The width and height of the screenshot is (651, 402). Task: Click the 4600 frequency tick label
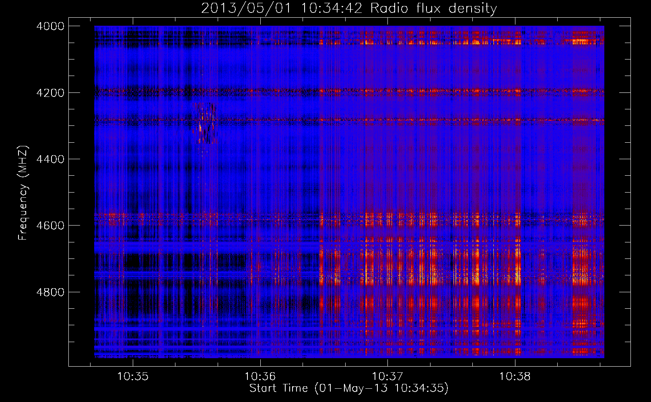point(50,226)
